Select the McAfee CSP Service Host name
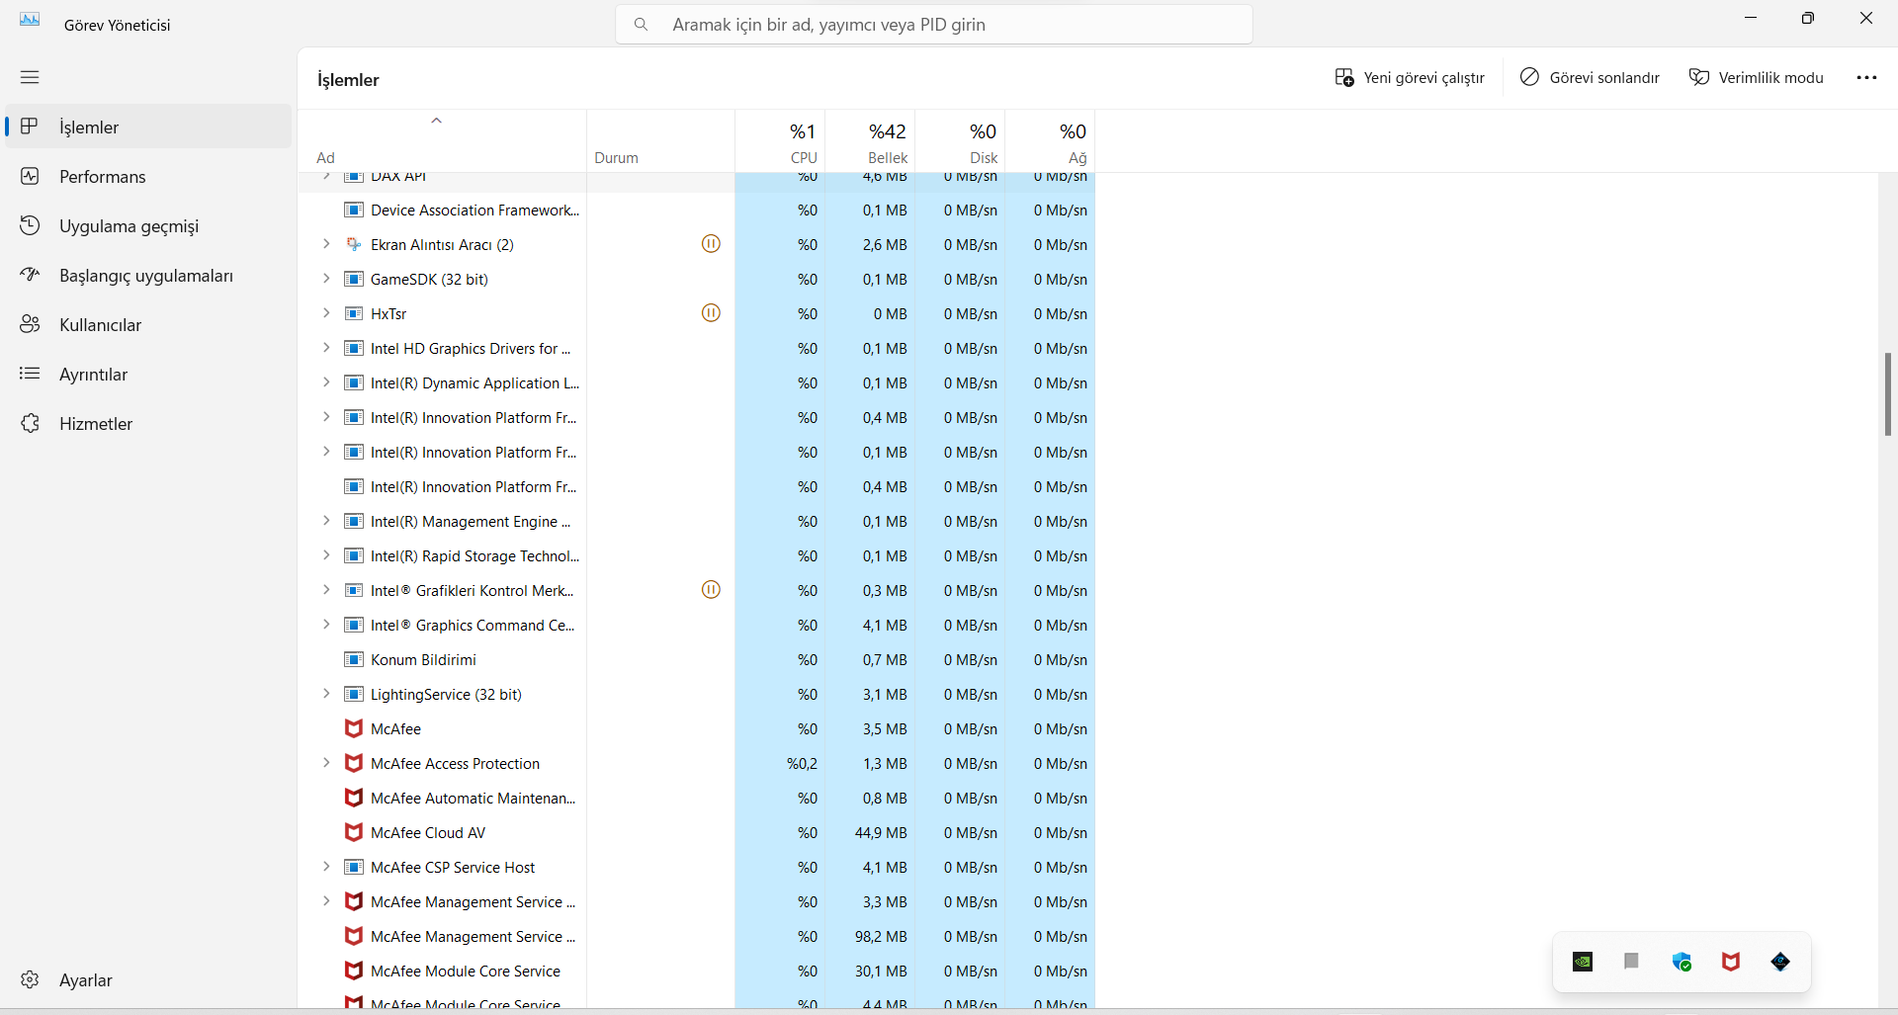Image resolution: width=1898 pixels, height=1015 pixels. 453,867
